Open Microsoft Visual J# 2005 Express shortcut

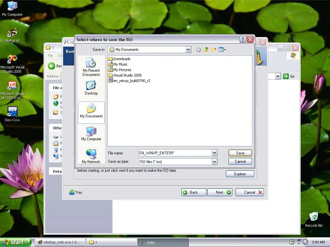[12, 90]
